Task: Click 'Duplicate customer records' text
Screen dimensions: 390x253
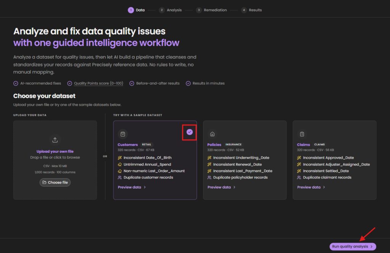Action: (x=148, y=177)
